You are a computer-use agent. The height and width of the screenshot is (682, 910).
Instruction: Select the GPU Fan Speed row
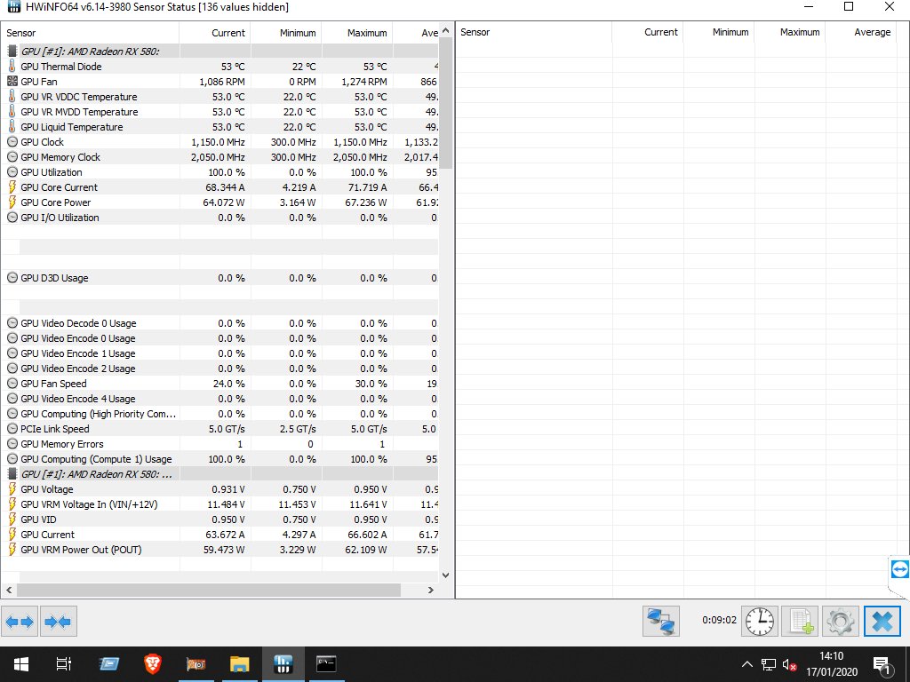pyautogui.click(x=220, y=384)
